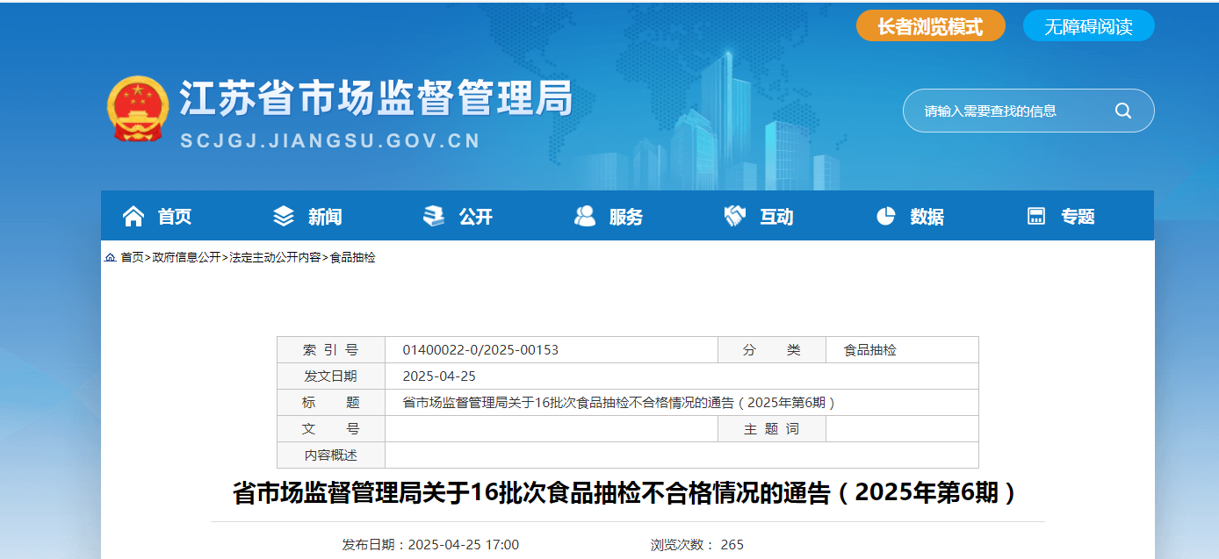Open the 数据 navigation menu item
1219x559 pixels.
pos(927,217)
